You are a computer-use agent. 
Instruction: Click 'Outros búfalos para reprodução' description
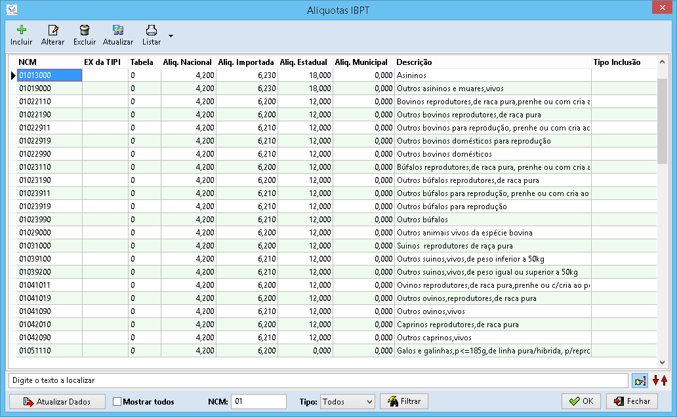pyautogui.click(x=451, y=207)
